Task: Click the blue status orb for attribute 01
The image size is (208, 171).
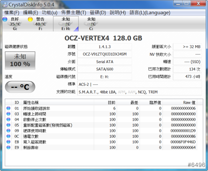Action: click(9, 109)
